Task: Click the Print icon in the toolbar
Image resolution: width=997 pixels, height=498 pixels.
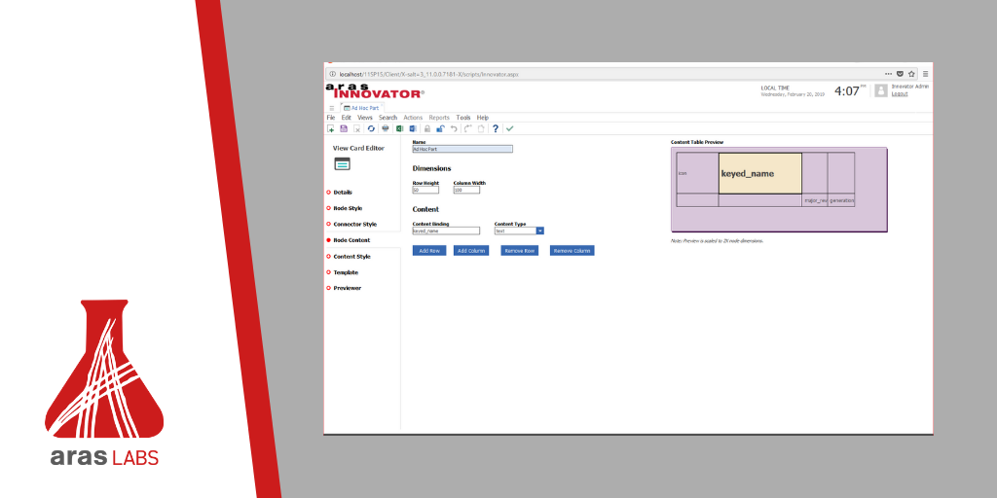Action: [x=385, y=128]
